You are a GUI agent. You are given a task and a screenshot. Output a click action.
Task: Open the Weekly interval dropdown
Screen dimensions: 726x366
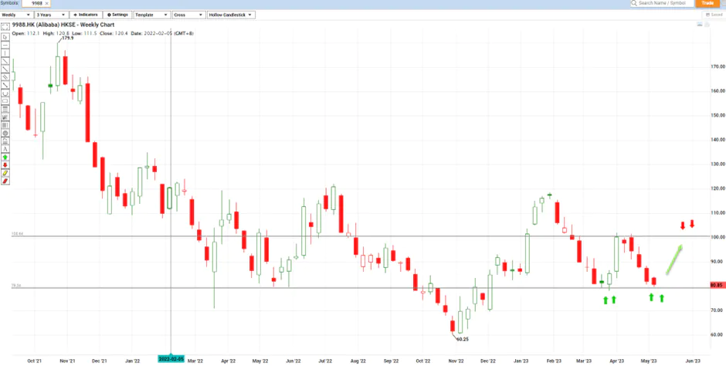coord(17,15)
